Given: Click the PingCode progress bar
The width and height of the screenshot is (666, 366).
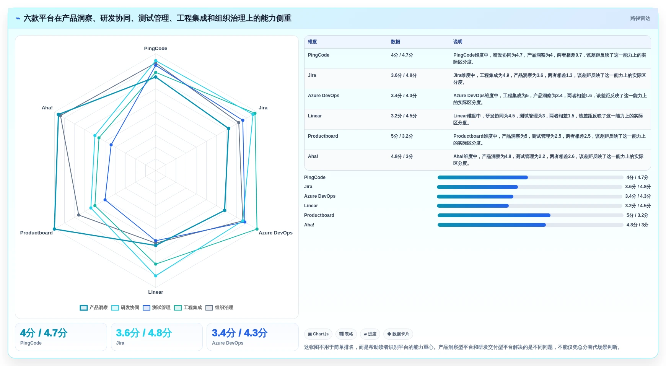Looking at the screenshot, I should (x=530, y=177).
